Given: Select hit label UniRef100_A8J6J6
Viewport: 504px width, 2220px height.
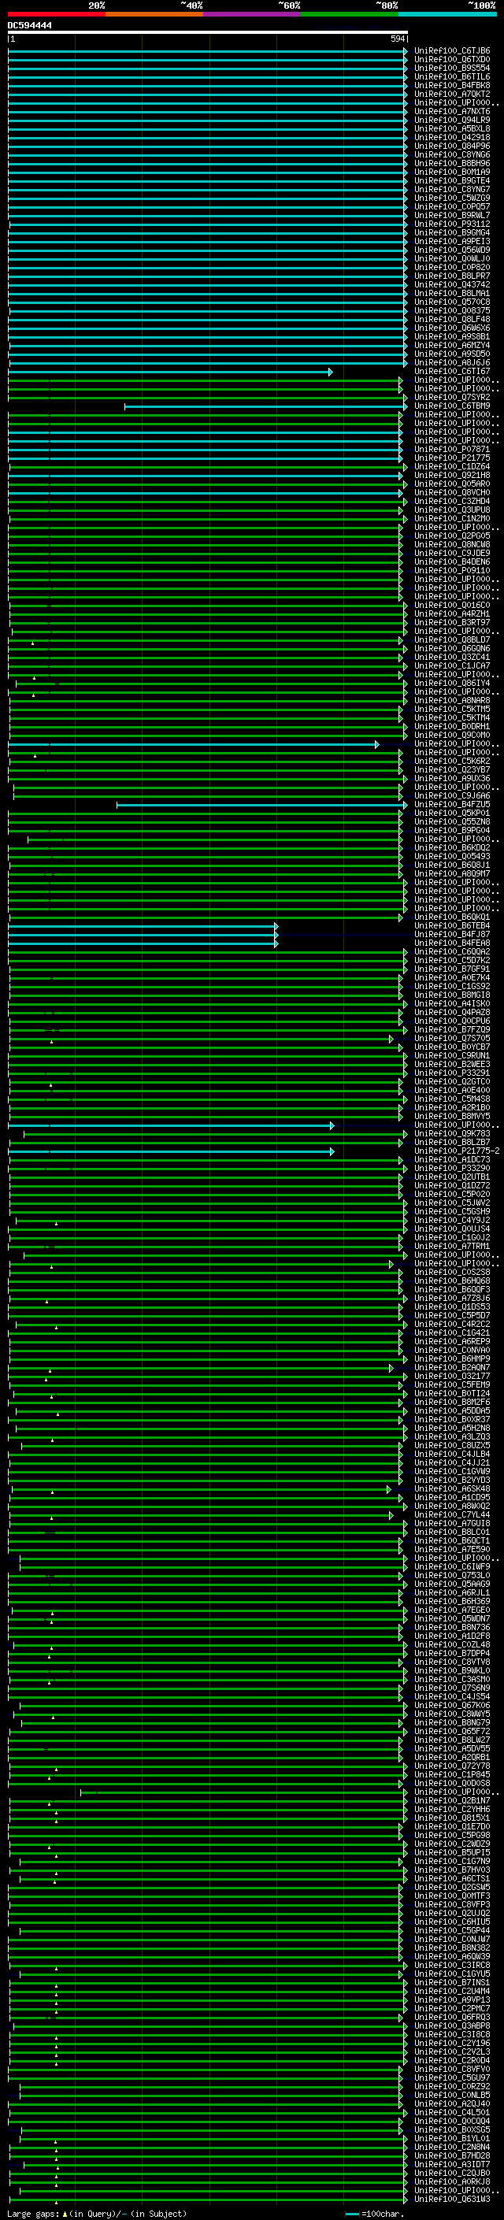Looking at the screenshot, I should (x=452, y=363).
